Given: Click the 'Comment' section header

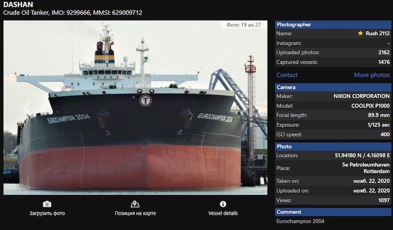Looking at the screenshot, I should tap(333, 212).
